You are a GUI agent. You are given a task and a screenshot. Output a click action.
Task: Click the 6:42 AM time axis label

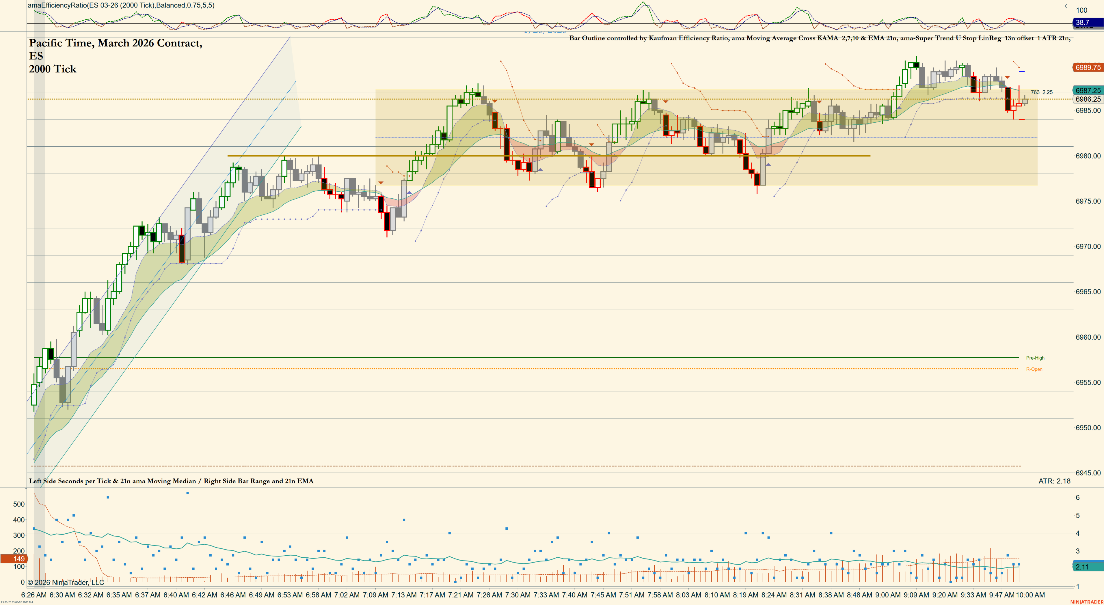coord(204,595)
